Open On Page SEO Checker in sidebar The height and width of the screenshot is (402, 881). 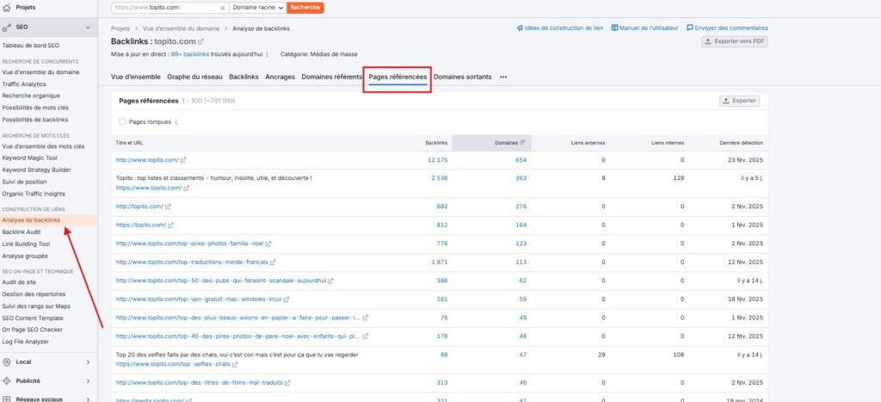click(x=33, y=330)
